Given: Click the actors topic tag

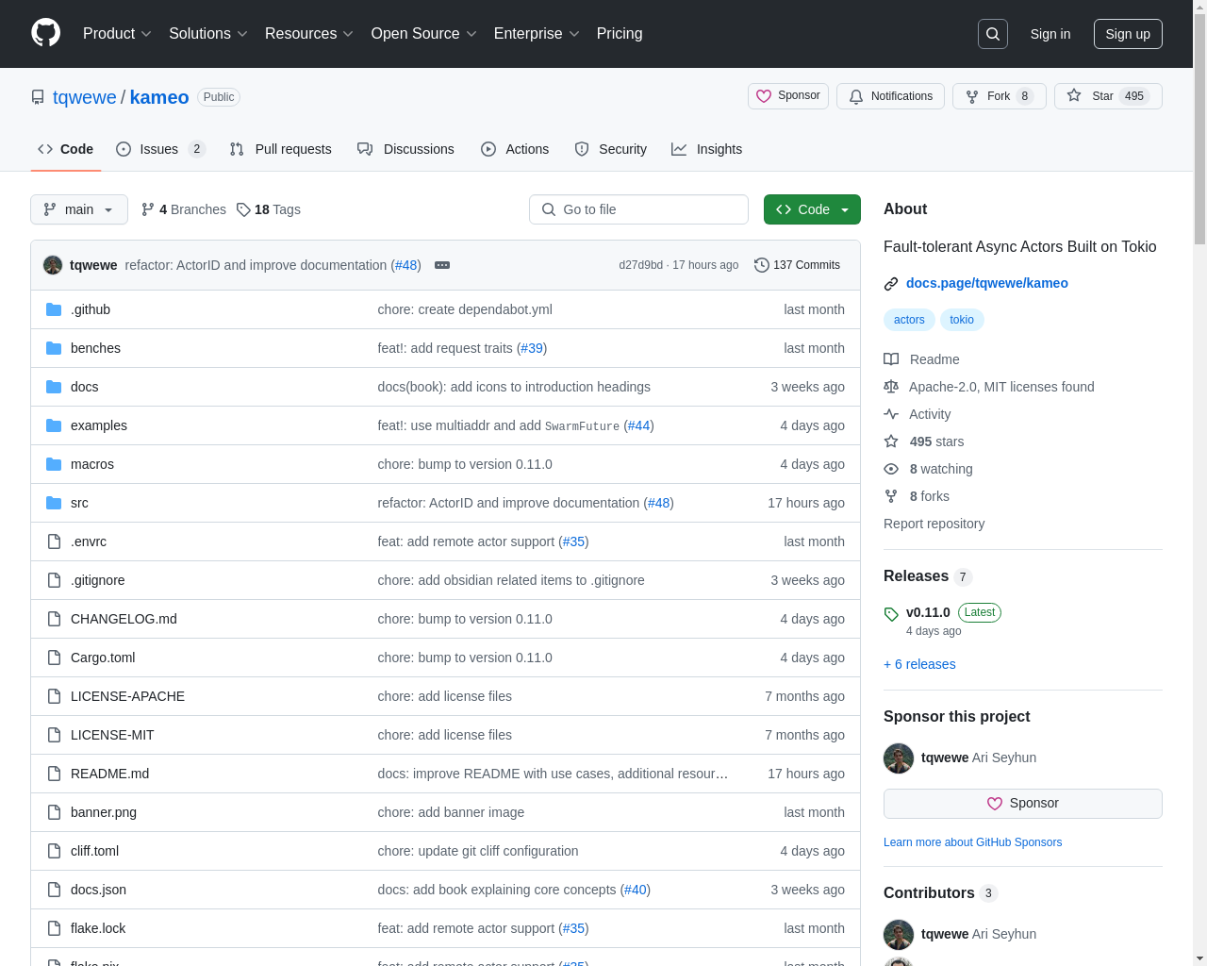Looking at the screenshot, I should pos(909,320).
